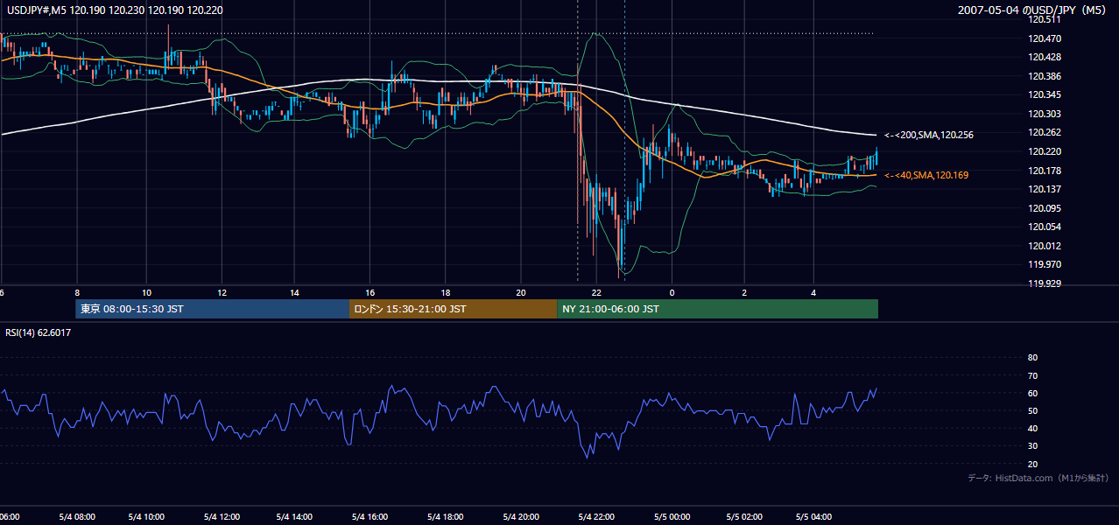This screenshot has width=1119, height=525.
Task: Click hour label 0 under price chart
Action: (x=672, y=293)
